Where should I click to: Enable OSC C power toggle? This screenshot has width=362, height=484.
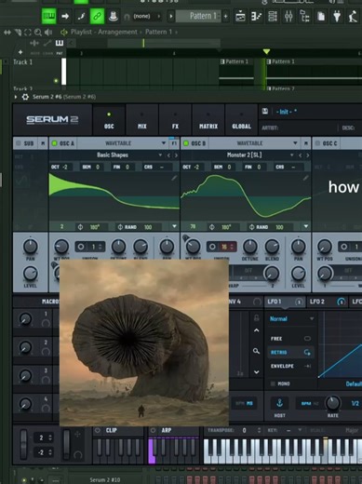pyautogui.click(x=317, y=143)
